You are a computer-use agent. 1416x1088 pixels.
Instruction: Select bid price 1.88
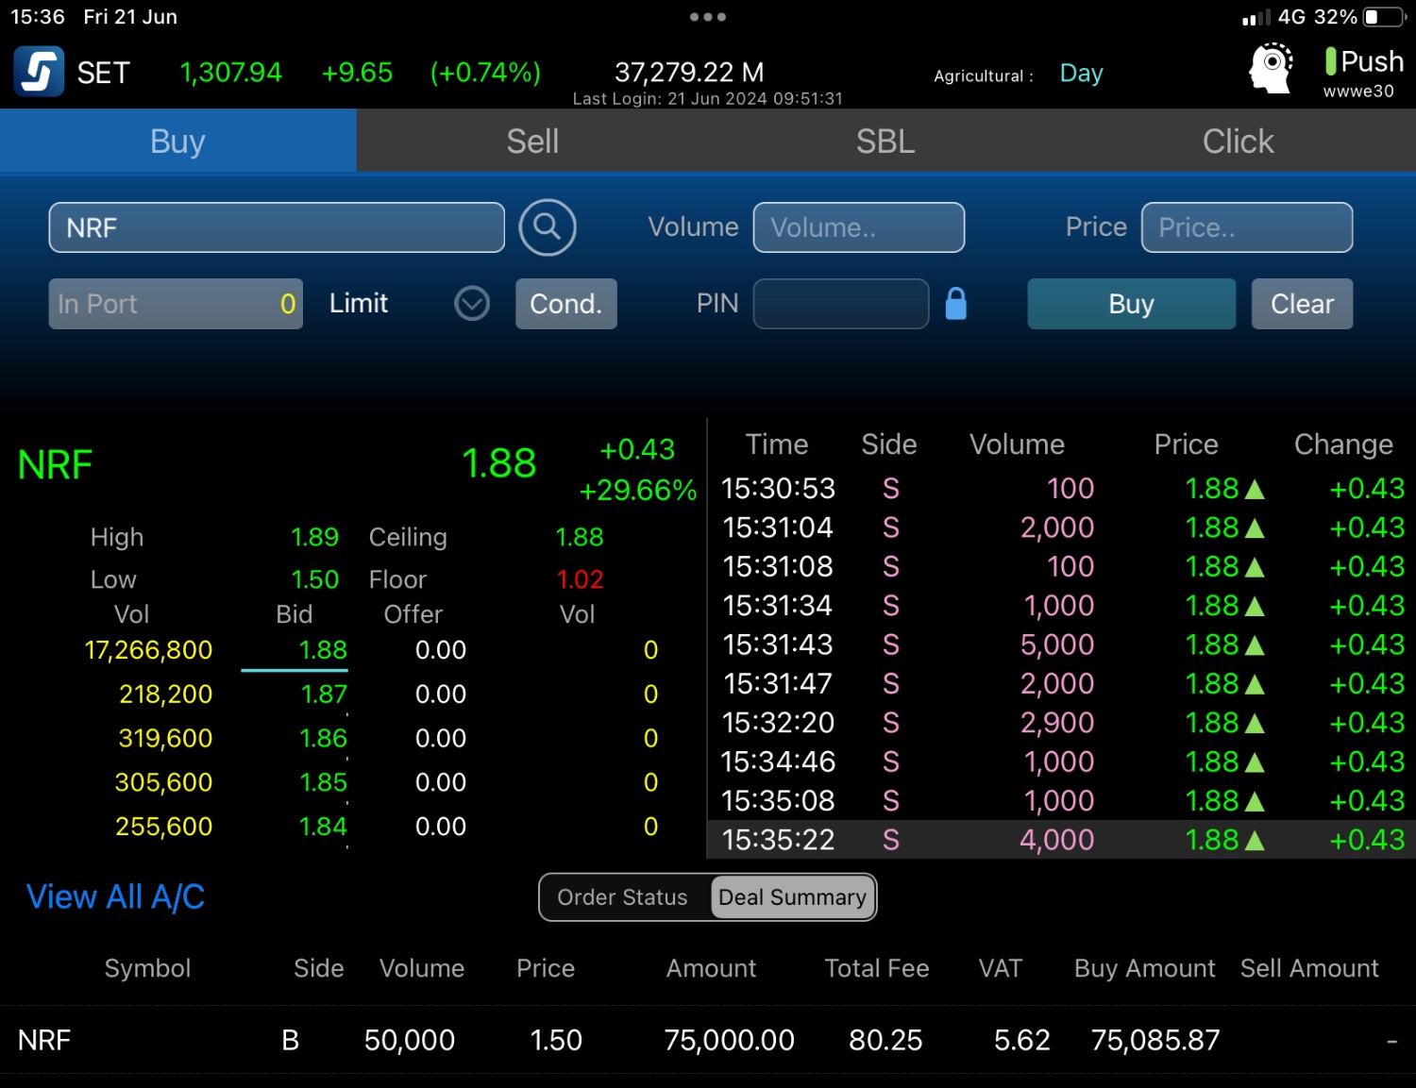click(x=323, y=650)
